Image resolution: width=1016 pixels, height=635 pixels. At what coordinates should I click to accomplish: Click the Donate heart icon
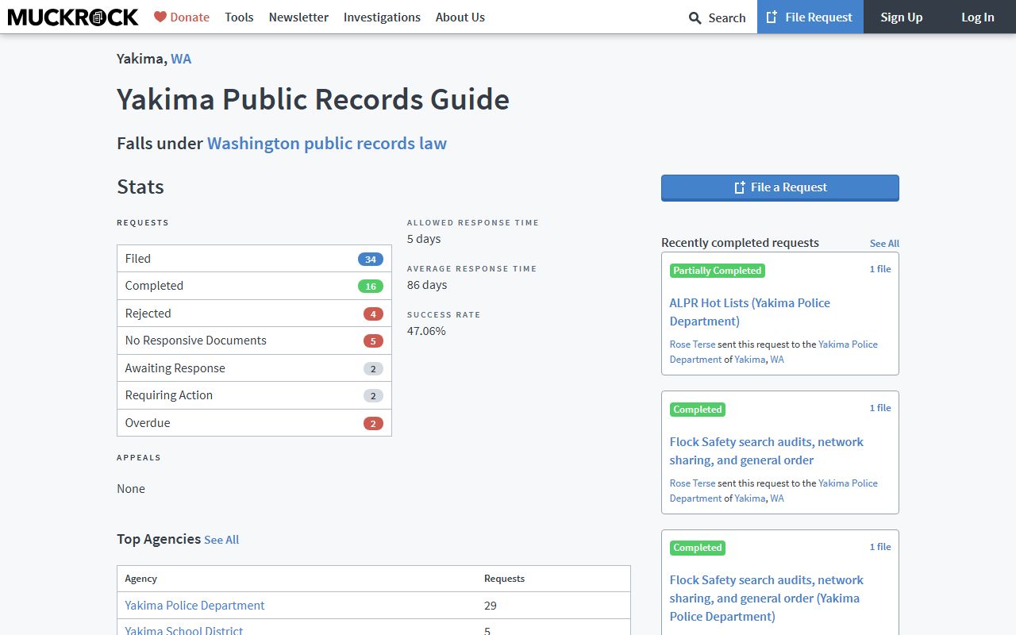[x=160, y=17]
